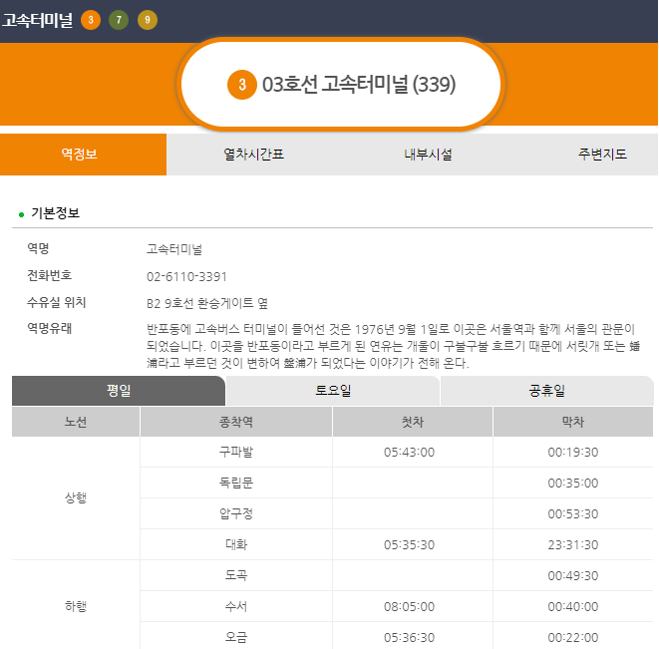
Task: Click the 역명유래 label
Action: (49, 328)
